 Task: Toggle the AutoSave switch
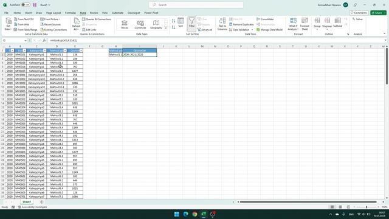click(26, 5)
